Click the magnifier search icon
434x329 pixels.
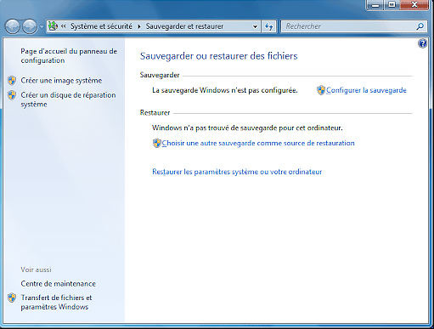pos(420,26)
